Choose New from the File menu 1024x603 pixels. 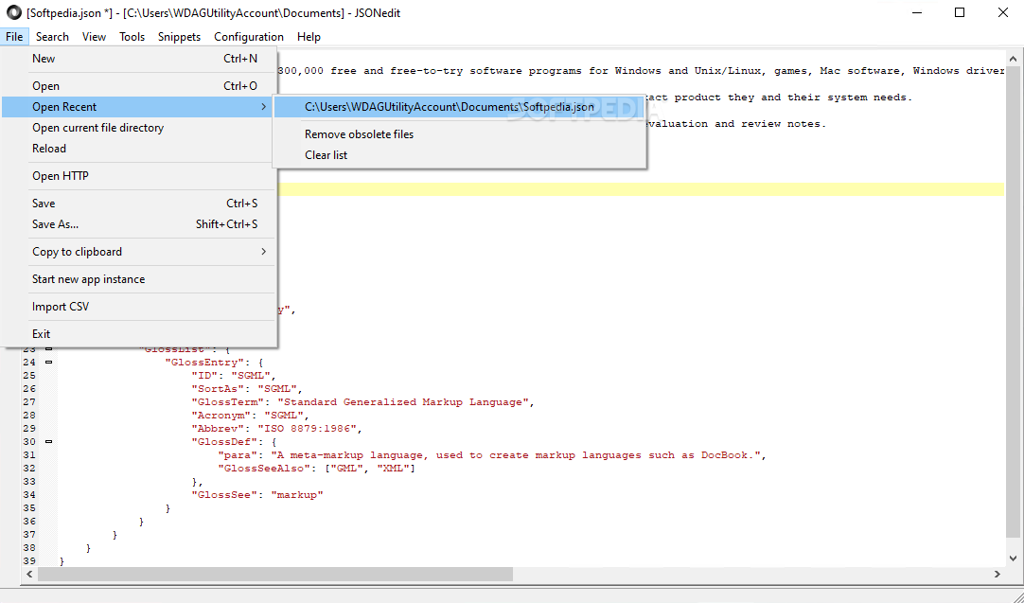tap(139, 59)
